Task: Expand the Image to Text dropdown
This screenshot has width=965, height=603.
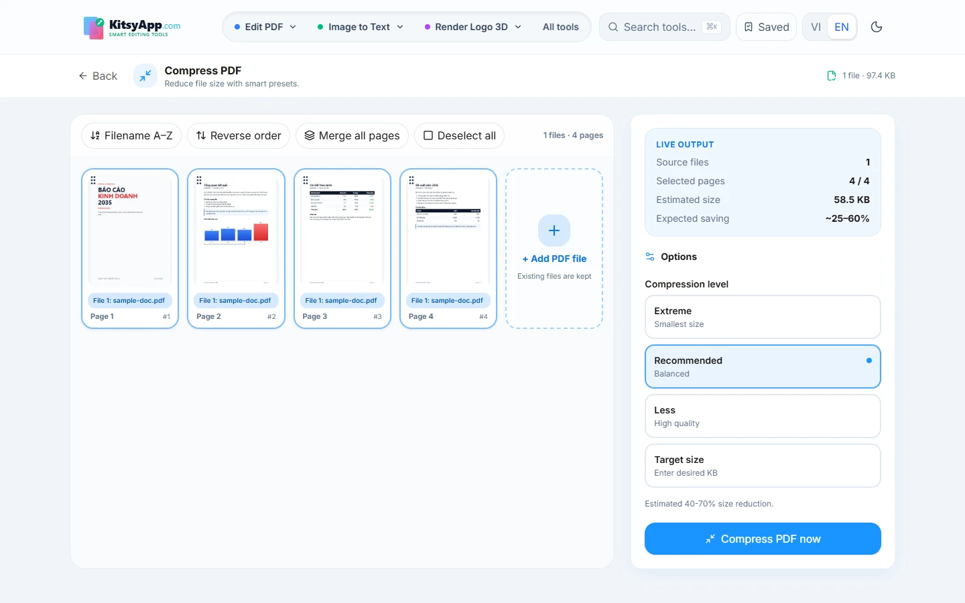Action: pyautogui.click(x=361, y=27)
